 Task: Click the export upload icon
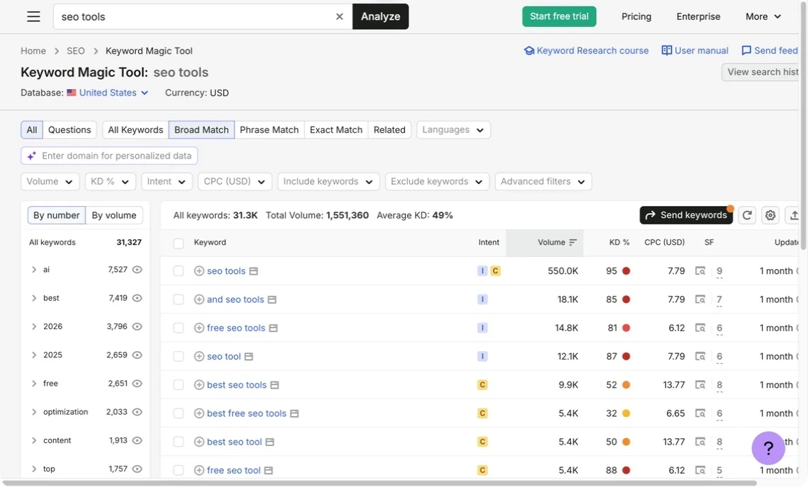[x=794, y=215]
